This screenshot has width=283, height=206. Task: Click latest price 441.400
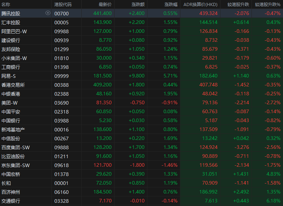coord(102,13)
